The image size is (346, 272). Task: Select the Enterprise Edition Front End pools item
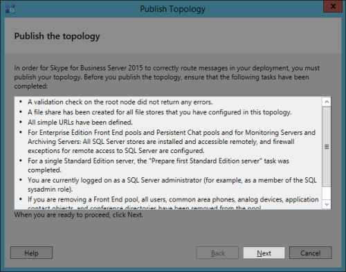(x=172, y=141)
